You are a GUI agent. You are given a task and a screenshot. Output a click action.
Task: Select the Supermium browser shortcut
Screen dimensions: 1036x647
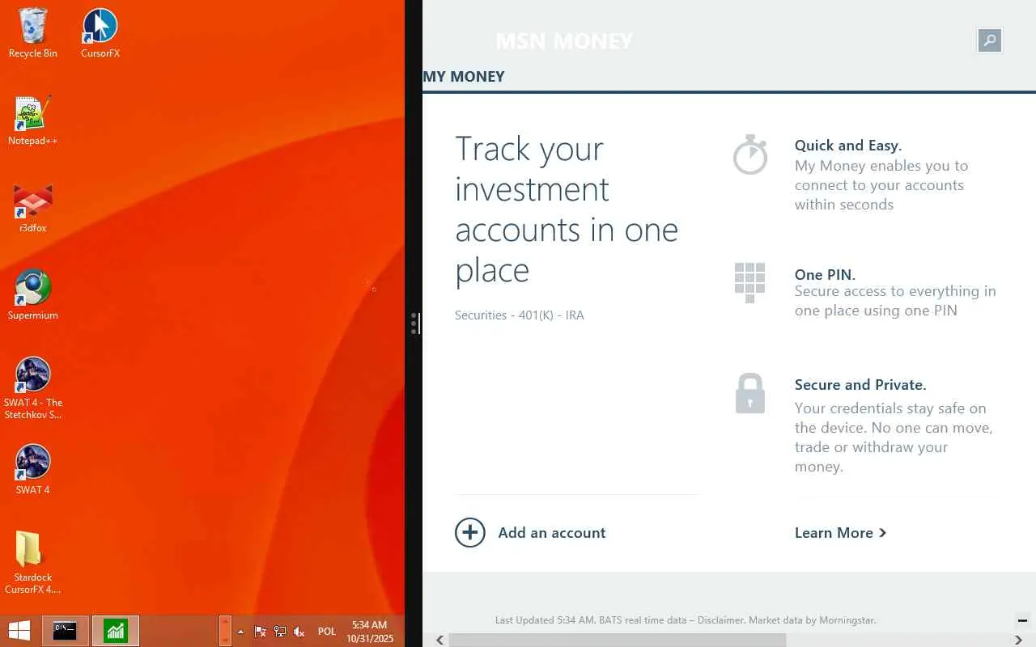tap(33, 295)
